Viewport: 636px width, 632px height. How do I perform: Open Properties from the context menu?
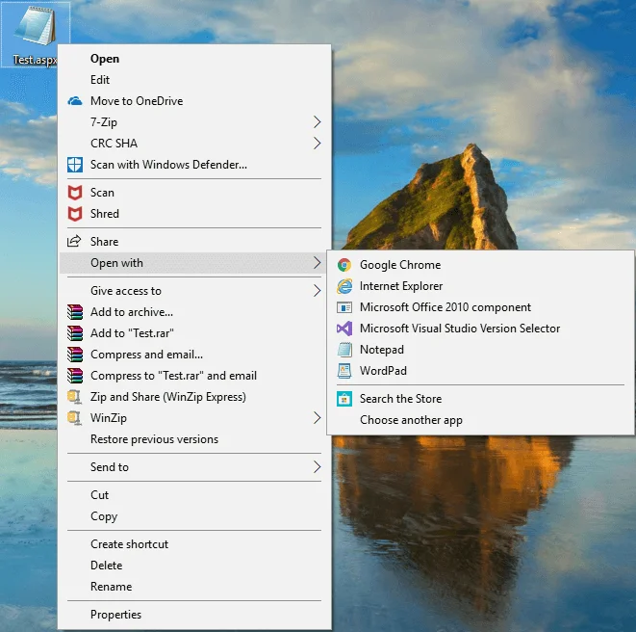[x=194, y=614]
